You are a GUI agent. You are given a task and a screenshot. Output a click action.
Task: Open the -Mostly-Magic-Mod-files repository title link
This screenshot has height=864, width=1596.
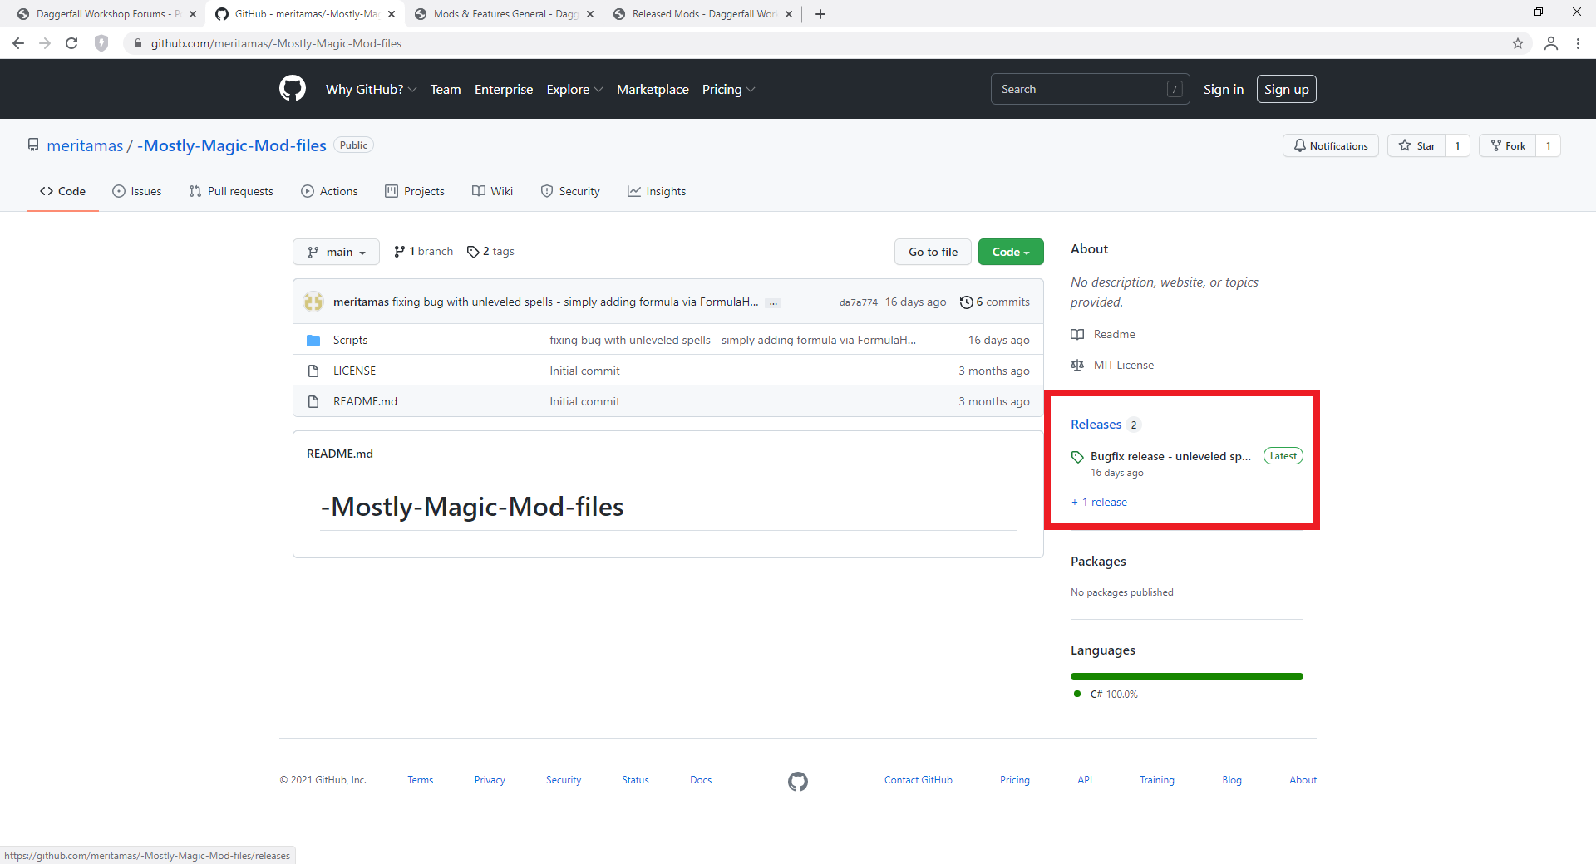[x=232, y=145]
